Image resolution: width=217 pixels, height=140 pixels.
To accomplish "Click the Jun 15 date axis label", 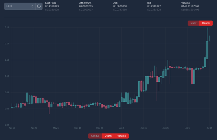I will coord(144,128).
